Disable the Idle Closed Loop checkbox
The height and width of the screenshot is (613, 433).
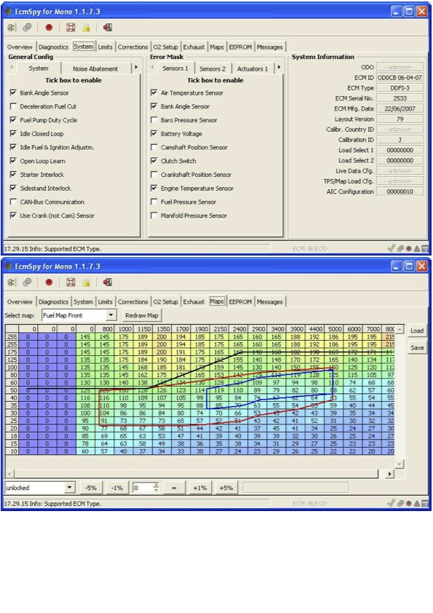click(13, 133)
